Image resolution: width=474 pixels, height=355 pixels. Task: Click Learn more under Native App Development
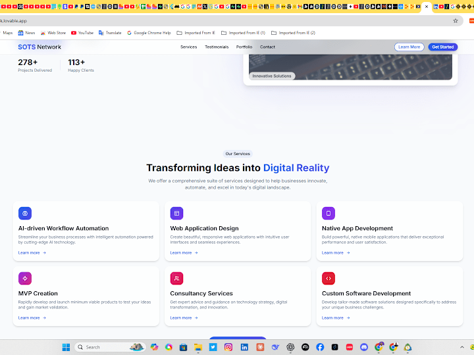click(336, 252)
